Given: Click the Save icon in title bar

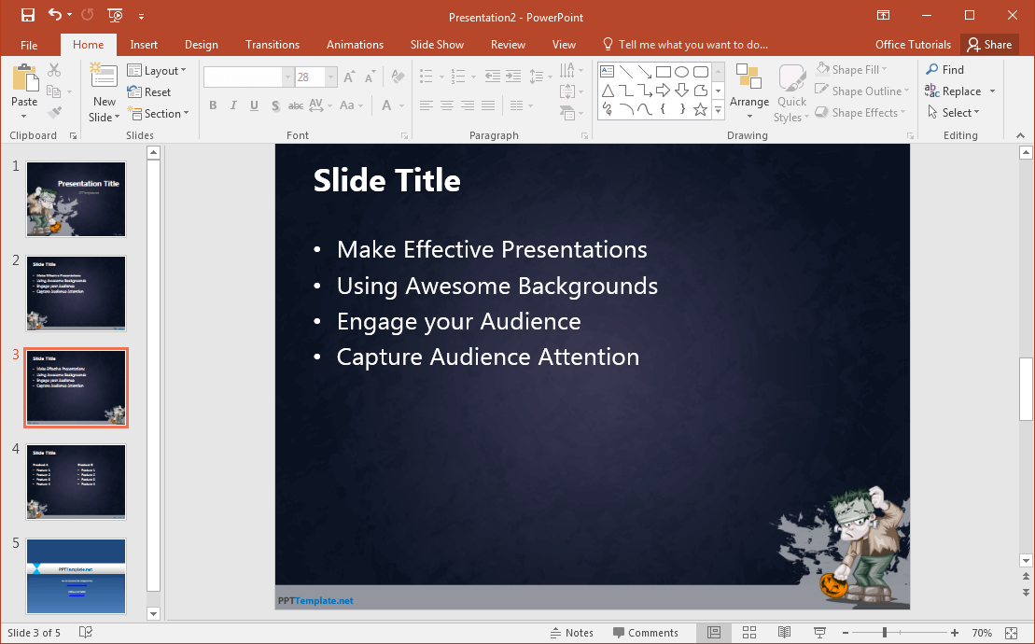Looking at the screenshot, I should 28,15.
